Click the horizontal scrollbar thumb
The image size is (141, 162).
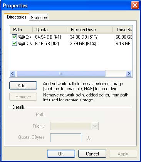pos(61,74)
